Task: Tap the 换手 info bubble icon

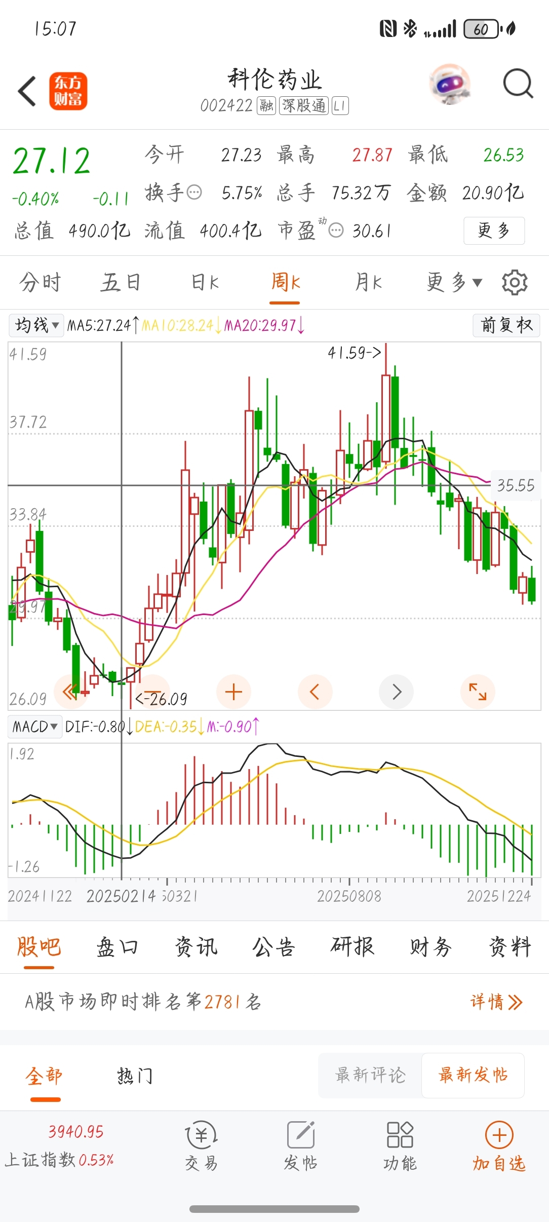Action: [x=194, y=193]
